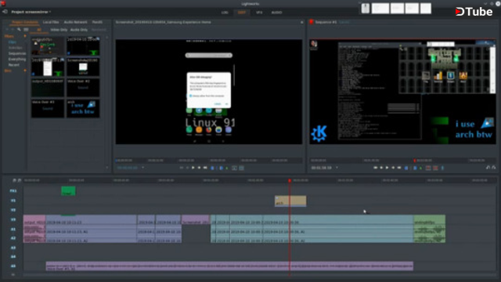
Task: Toggle the A1 track label
Action: click(13, 230)
